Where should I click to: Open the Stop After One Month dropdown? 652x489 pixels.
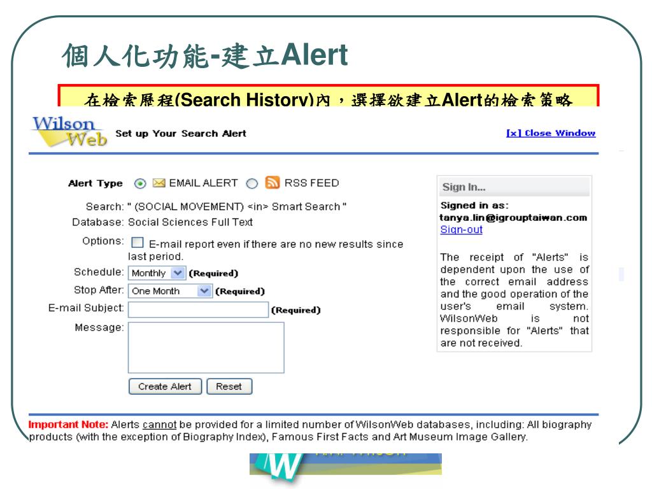pyautogui.click(x=170, y=291)
